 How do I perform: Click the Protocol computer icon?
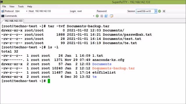[3, 11]
